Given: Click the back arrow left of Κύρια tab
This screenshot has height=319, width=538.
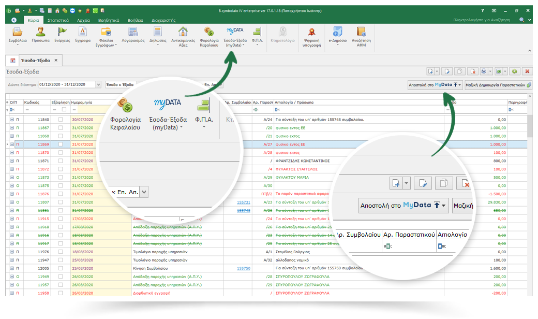Looking at the screenshot, I should point(14,20).
